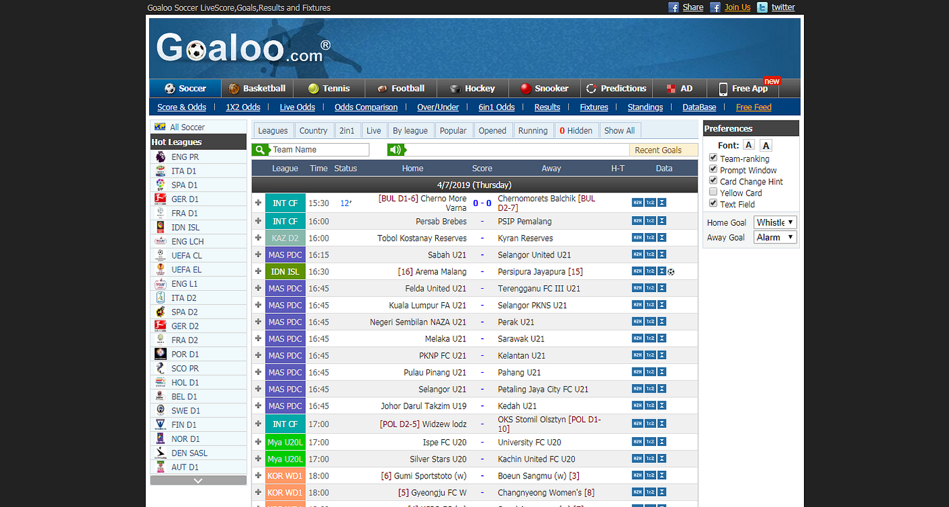
Task: Open 1x2 icon for Gumi Sportstoto match
Action: coord(650,476)
